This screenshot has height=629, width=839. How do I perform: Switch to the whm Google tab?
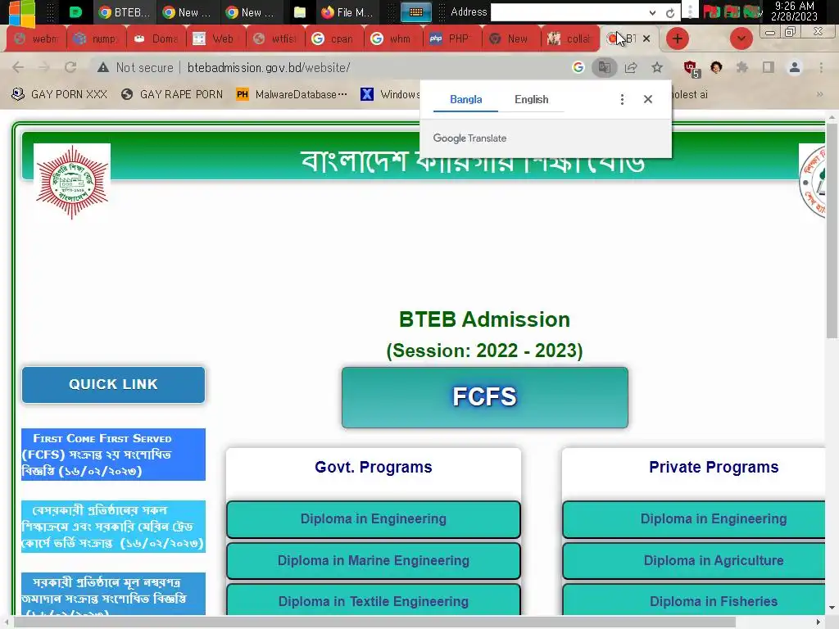coord(392,38)
